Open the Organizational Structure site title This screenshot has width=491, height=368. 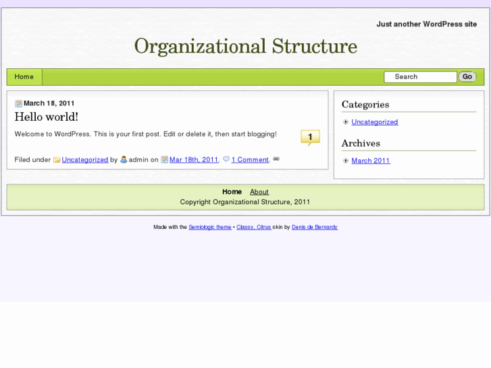tap(246, 47)
